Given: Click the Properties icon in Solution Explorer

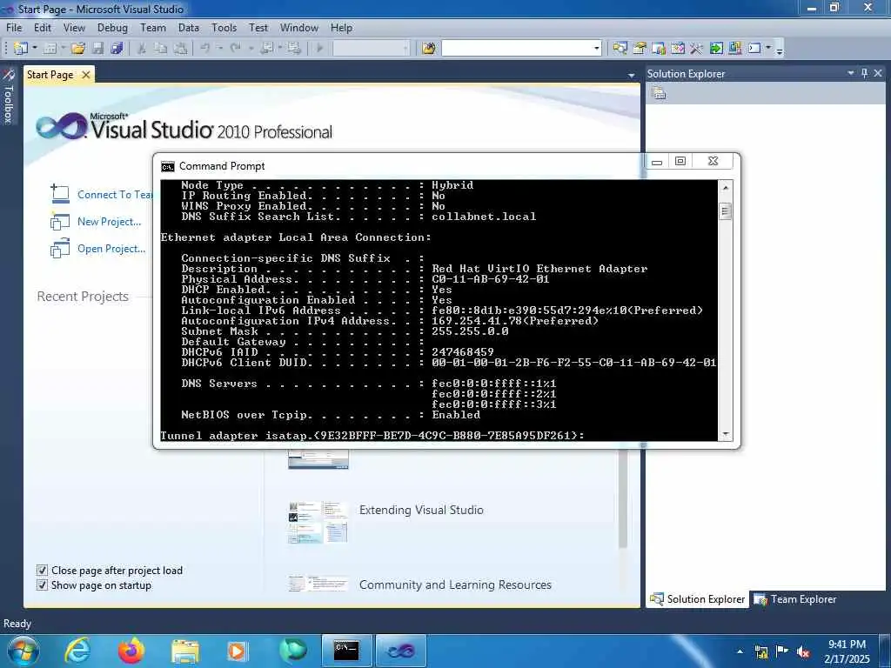Looking at the screenshot, I should [660, 93].
